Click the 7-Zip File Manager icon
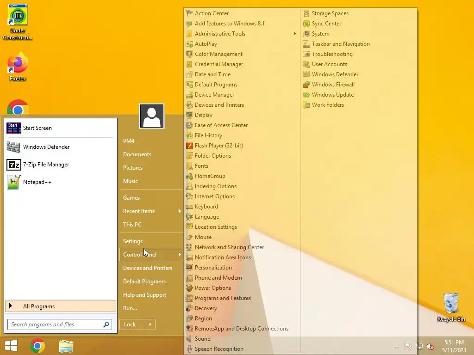The image size is (474, 355). click(13, 165)
